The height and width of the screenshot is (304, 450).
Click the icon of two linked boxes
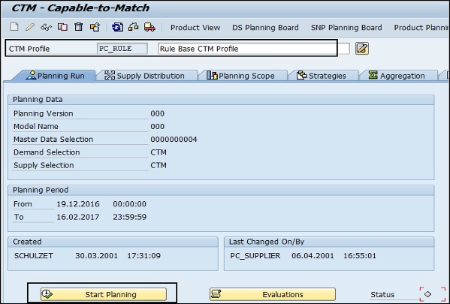(x=134, y=27)
